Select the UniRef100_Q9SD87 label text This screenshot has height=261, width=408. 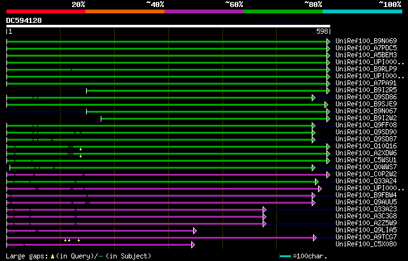pos(366,139)
